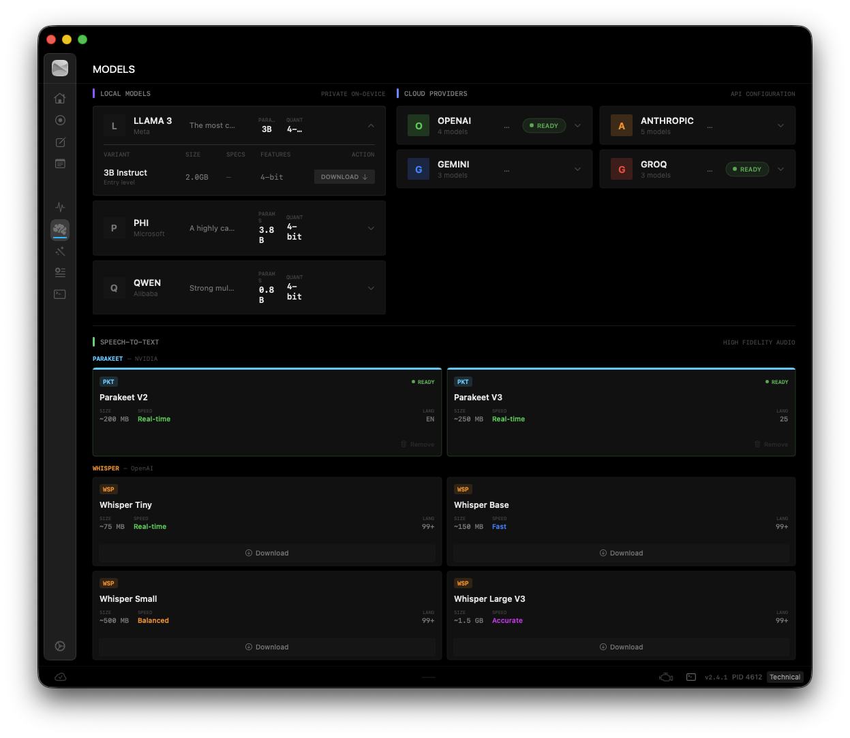Image resolution: width=850 pixels, height=738 pixels.
Task: Click the 'CLOUD PROVIDERS' section heading
Action: pos(436,94)
